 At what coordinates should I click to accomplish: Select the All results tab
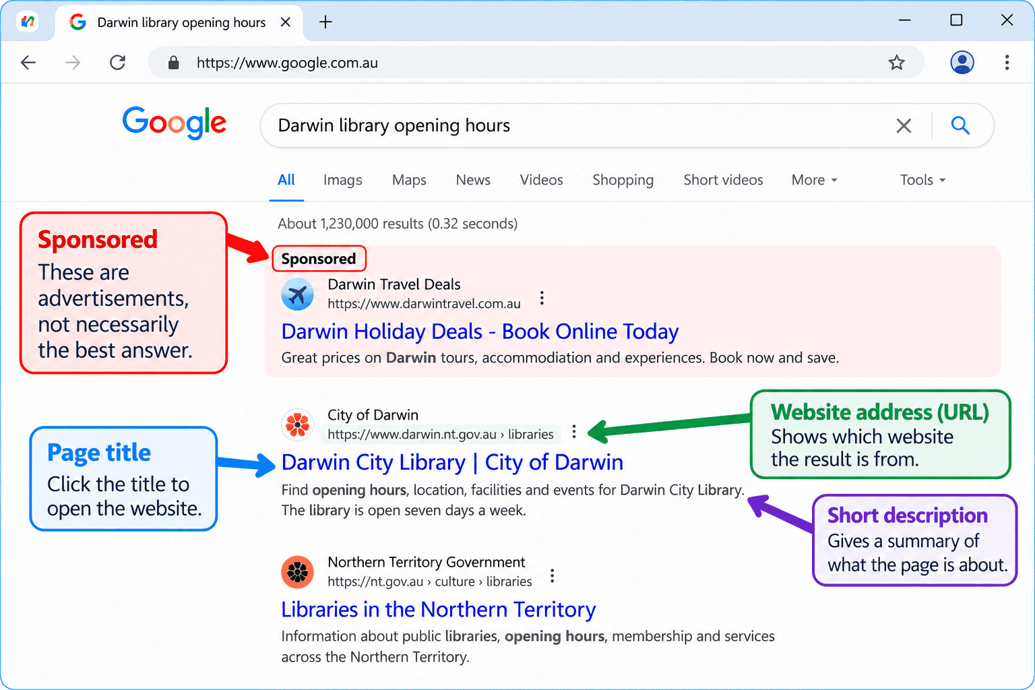point(286,180)
